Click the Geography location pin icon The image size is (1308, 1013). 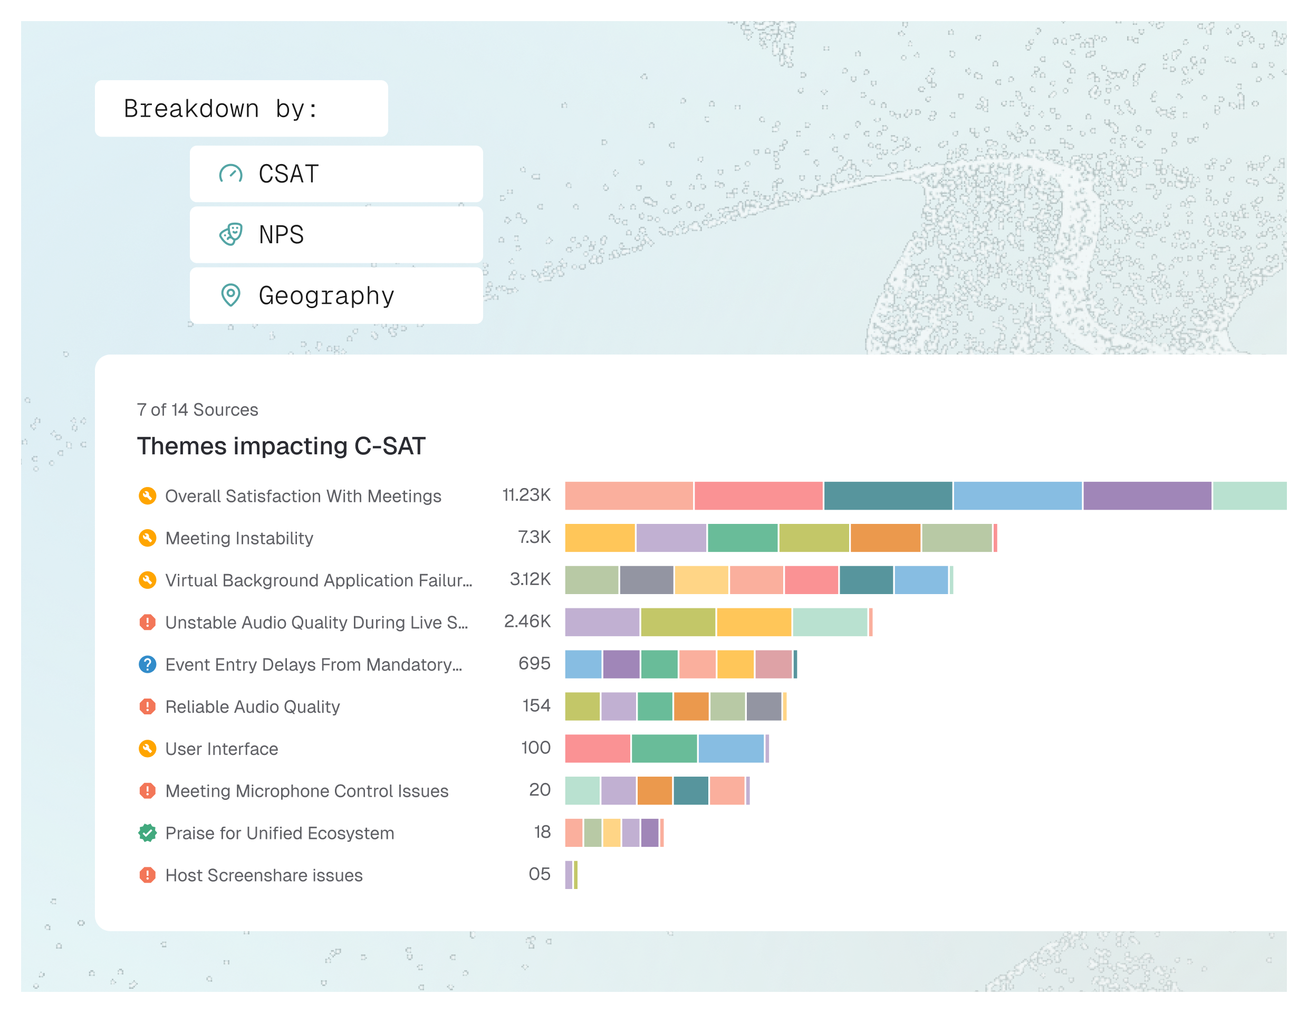pyautogui.click(x=230, y=295)
